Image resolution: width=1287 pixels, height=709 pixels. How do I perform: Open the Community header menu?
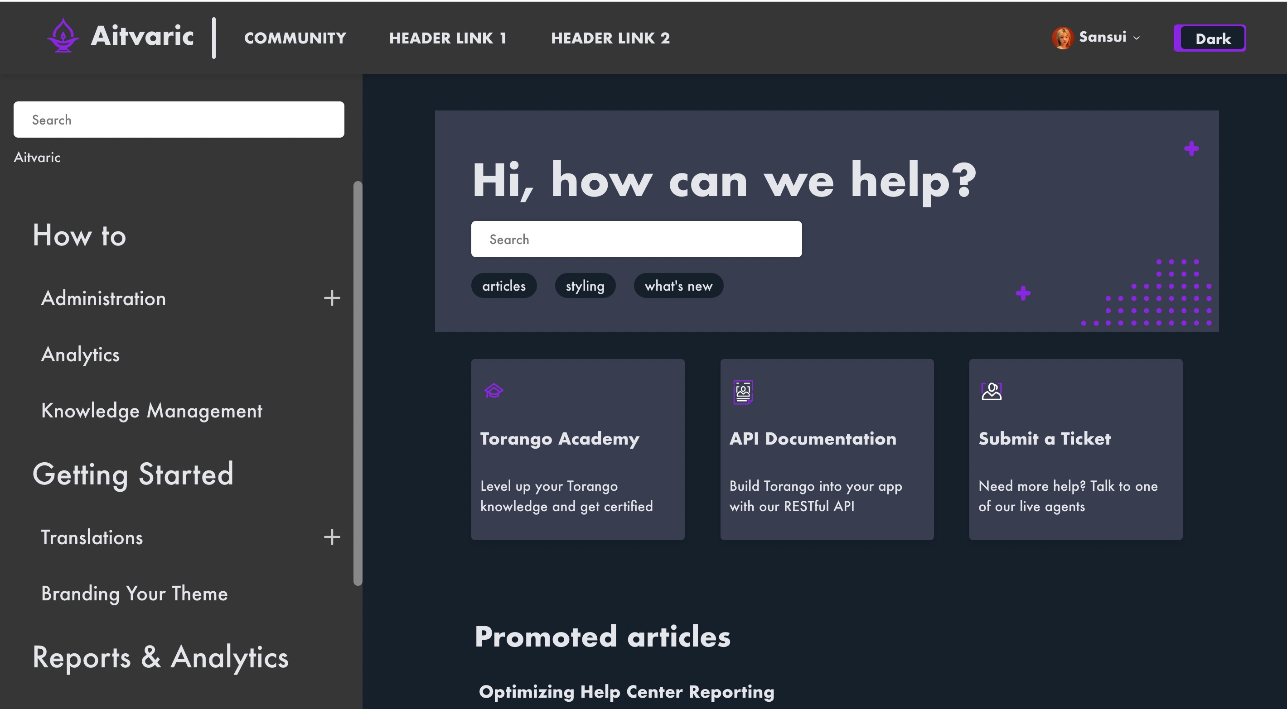click(295, 38)
